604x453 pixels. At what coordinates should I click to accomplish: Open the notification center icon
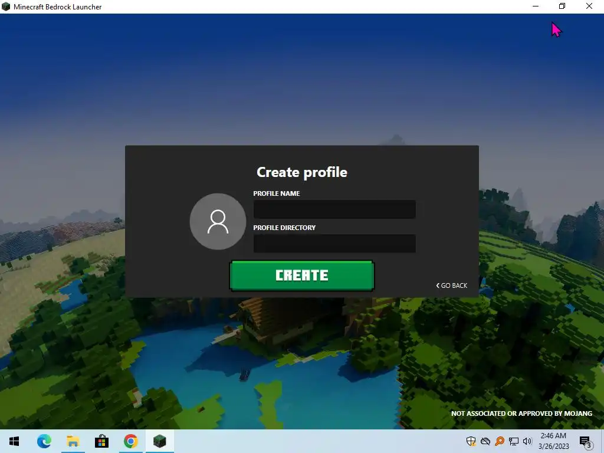586,441
